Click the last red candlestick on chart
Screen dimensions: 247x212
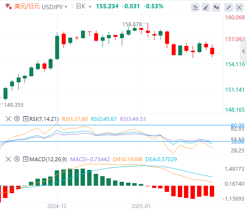click(x=212, y=51)
